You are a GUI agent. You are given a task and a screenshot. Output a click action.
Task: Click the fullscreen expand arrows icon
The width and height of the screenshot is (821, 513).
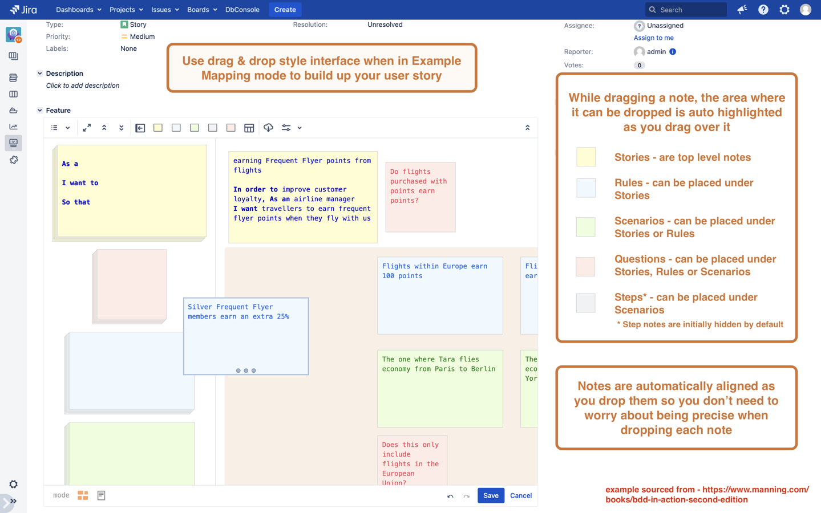click(x=87, y=128)
